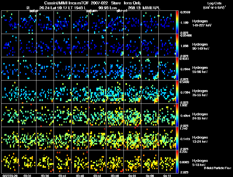233x177 pixels.
Task: Click the '0.4954' color scale value
Action: (x=185, y=116)
